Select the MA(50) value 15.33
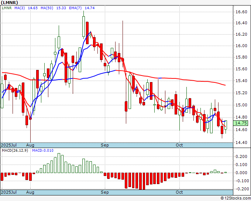This screenshot has height=201, width=251. [x=61, y=8]
